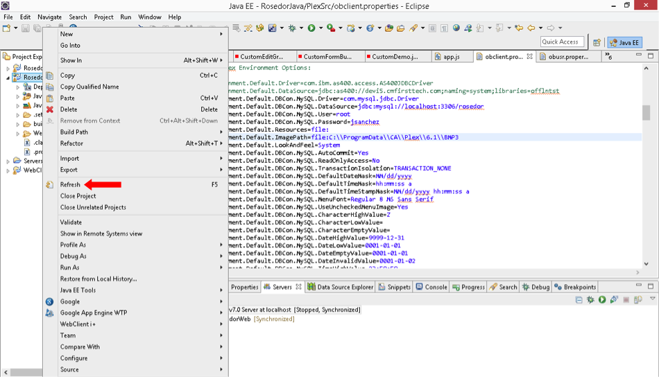Collapse the selected Rosedor project node
This screenshot has height=377, width=659.
pos(8,78)
